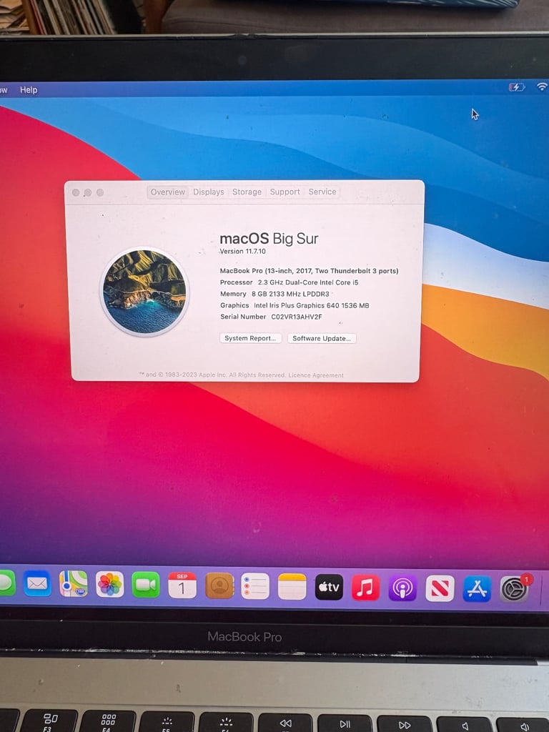The width and height of the screenshot is (549, 732).
Task: Open the Photos app in the Dock
Action: 109,584
